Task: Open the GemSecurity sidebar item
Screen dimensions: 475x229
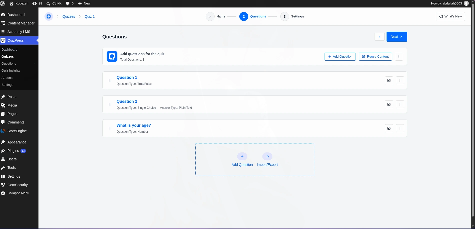Action: [19, 185]
